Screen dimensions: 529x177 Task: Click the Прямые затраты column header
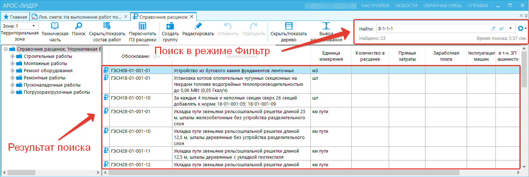407,56
